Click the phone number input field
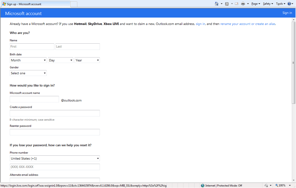This screenshot has width=296, height=188. click(x=55, y=167)
